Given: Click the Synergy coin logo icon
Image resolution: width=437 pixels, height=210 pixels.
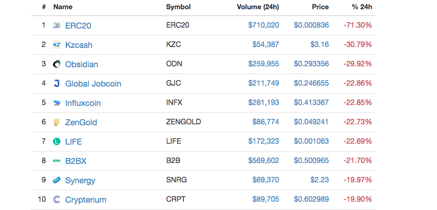Looking at the screenshot, I should [57, 180].
